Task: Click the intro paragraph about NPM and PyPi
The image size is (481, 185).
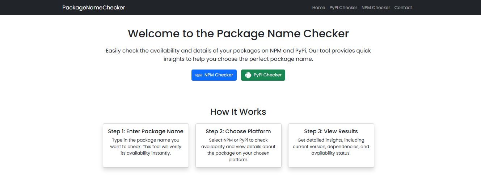Action: [238, 55]
